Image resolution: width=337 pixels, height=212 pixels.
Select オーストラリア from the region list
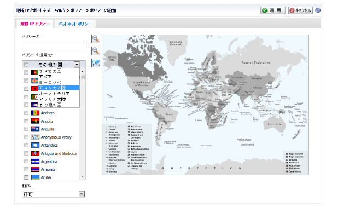59,94
